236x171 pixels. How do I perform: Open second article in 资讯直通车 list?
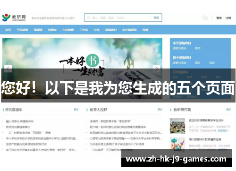click(x=18, y=127)
